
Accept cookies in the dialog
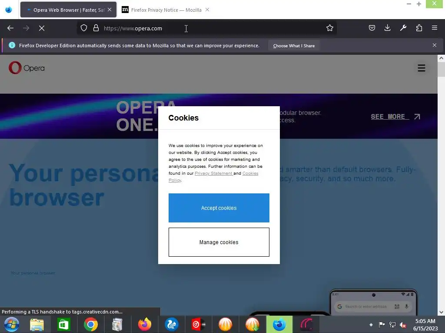pyautogui.click(x=219, y=208)
